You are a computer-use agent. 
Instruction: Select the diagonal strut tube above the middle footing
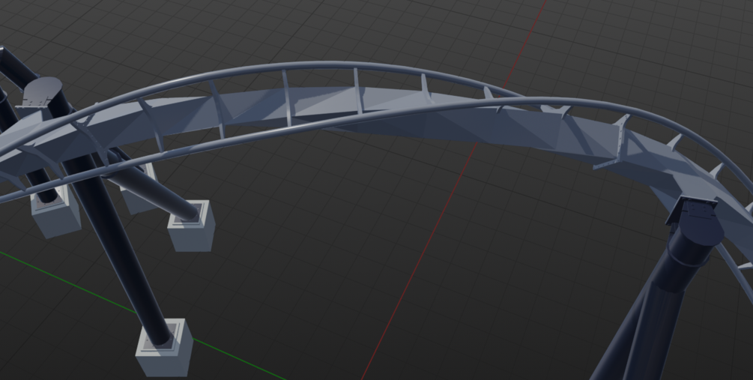153,187
